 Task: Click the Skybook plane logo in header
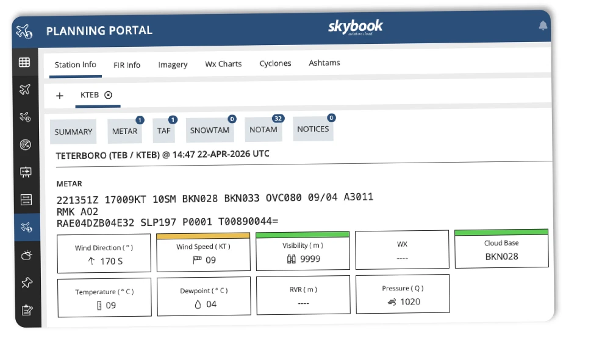[x=24, y=32]
